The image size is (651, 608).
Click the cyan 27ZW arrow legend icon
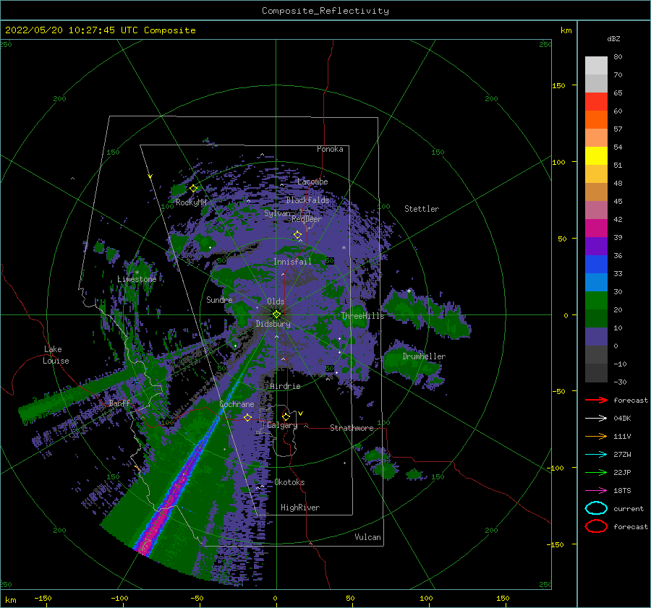click(596, 455)
